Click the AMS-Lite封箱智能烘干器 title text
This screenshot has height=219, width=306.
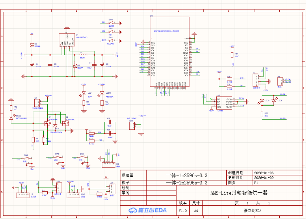point(239,193)
